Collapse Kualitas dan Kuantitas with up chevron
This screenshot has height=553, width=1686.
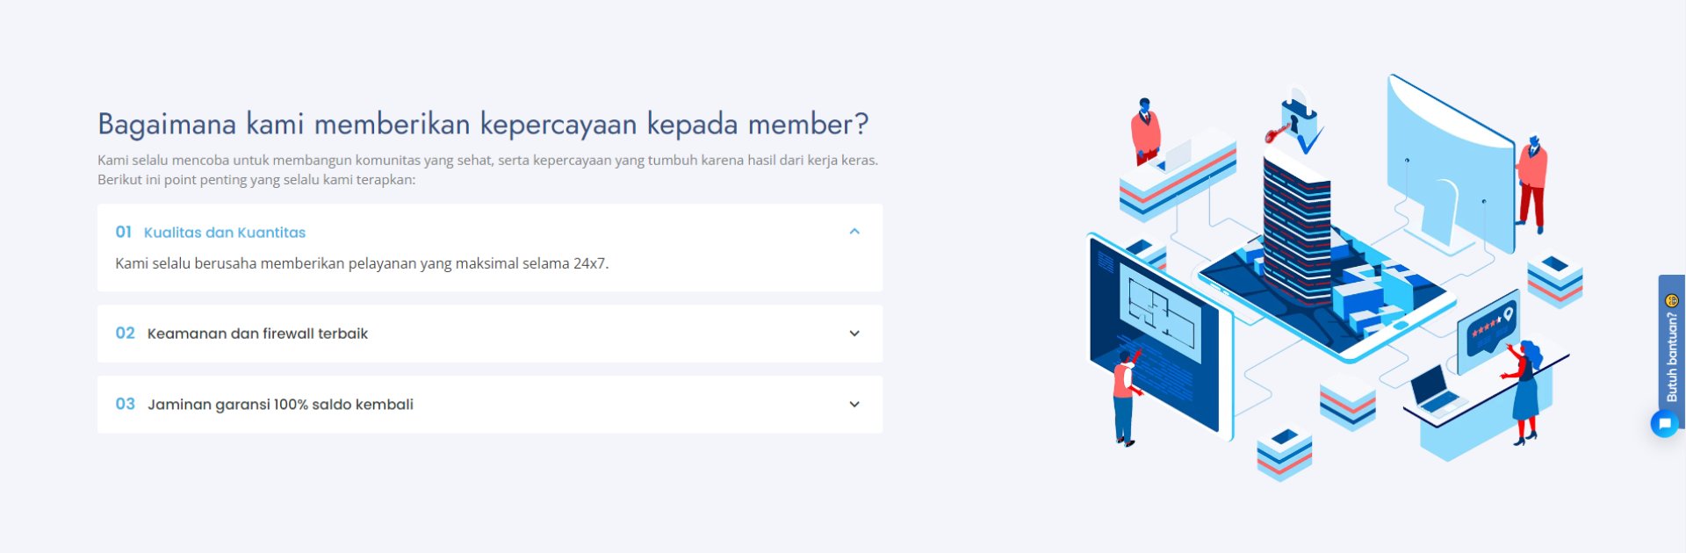(854, 232)
